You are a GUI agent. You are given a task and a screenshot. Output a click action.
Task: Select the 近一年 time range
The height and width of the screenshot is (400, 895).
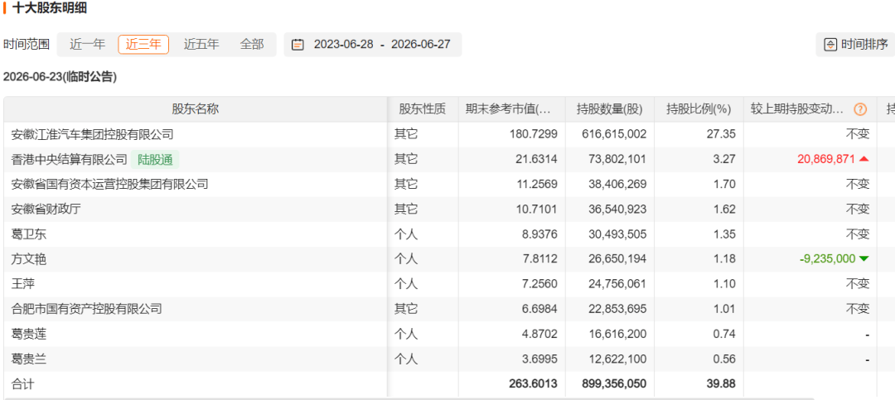tap(87, 45)
